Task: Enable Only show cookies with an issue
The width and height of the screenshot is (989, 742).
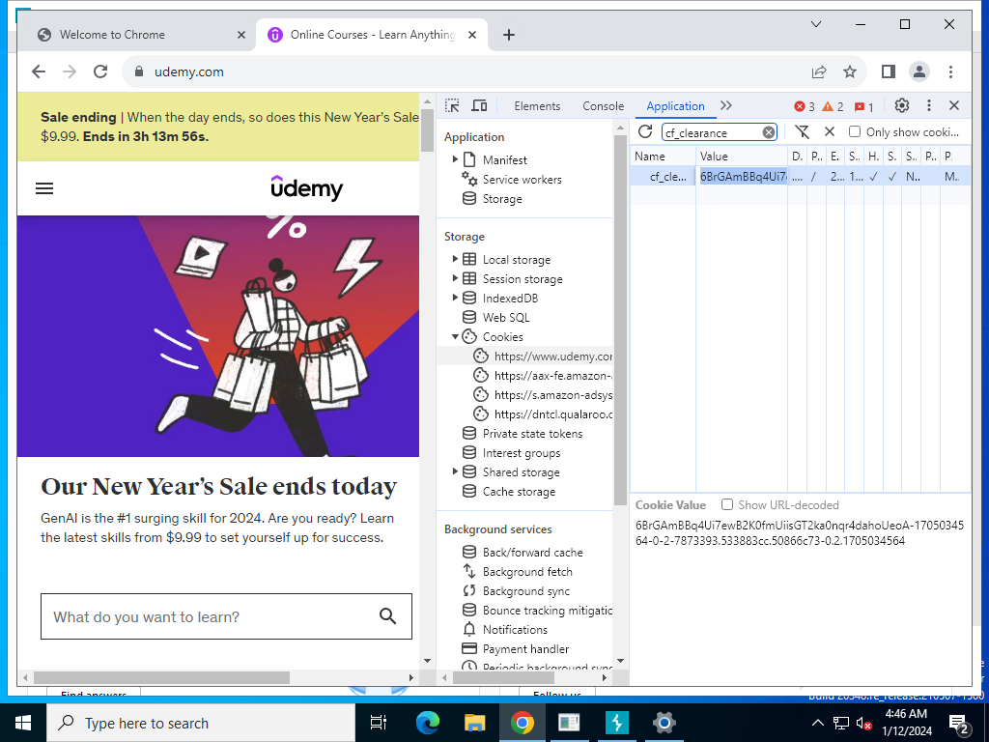Action: (855, 131)
